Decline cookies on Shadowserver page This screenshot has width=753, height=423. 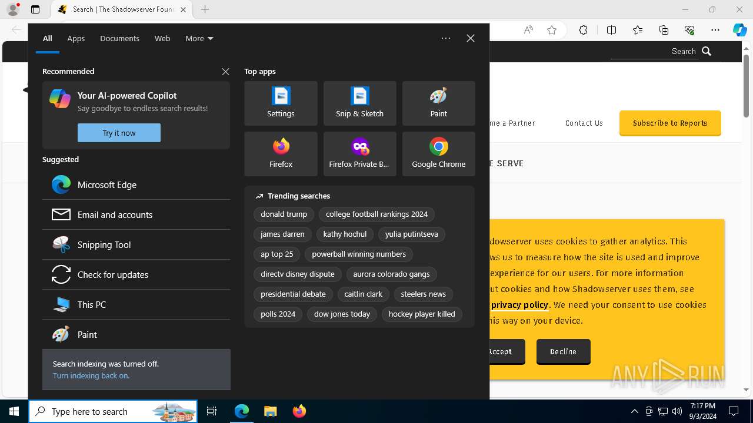[x=563, y=351]
